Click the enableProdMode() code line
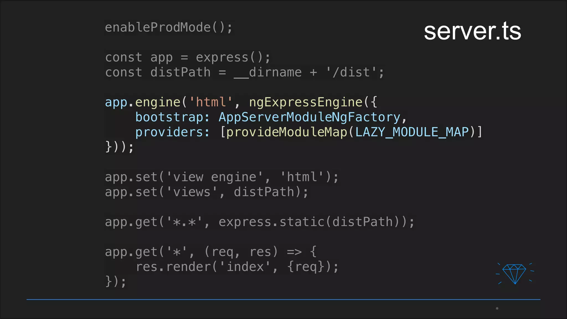The height and width of the screenshot is (319, 567). 169,27
